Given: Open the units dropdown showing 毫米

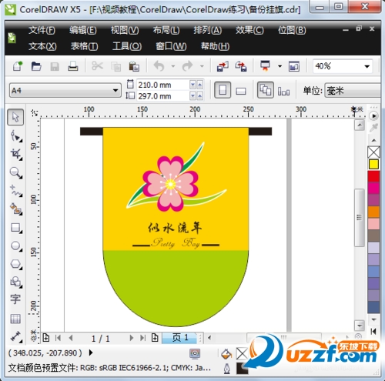Looking at the screenshot, I should 353,90.
